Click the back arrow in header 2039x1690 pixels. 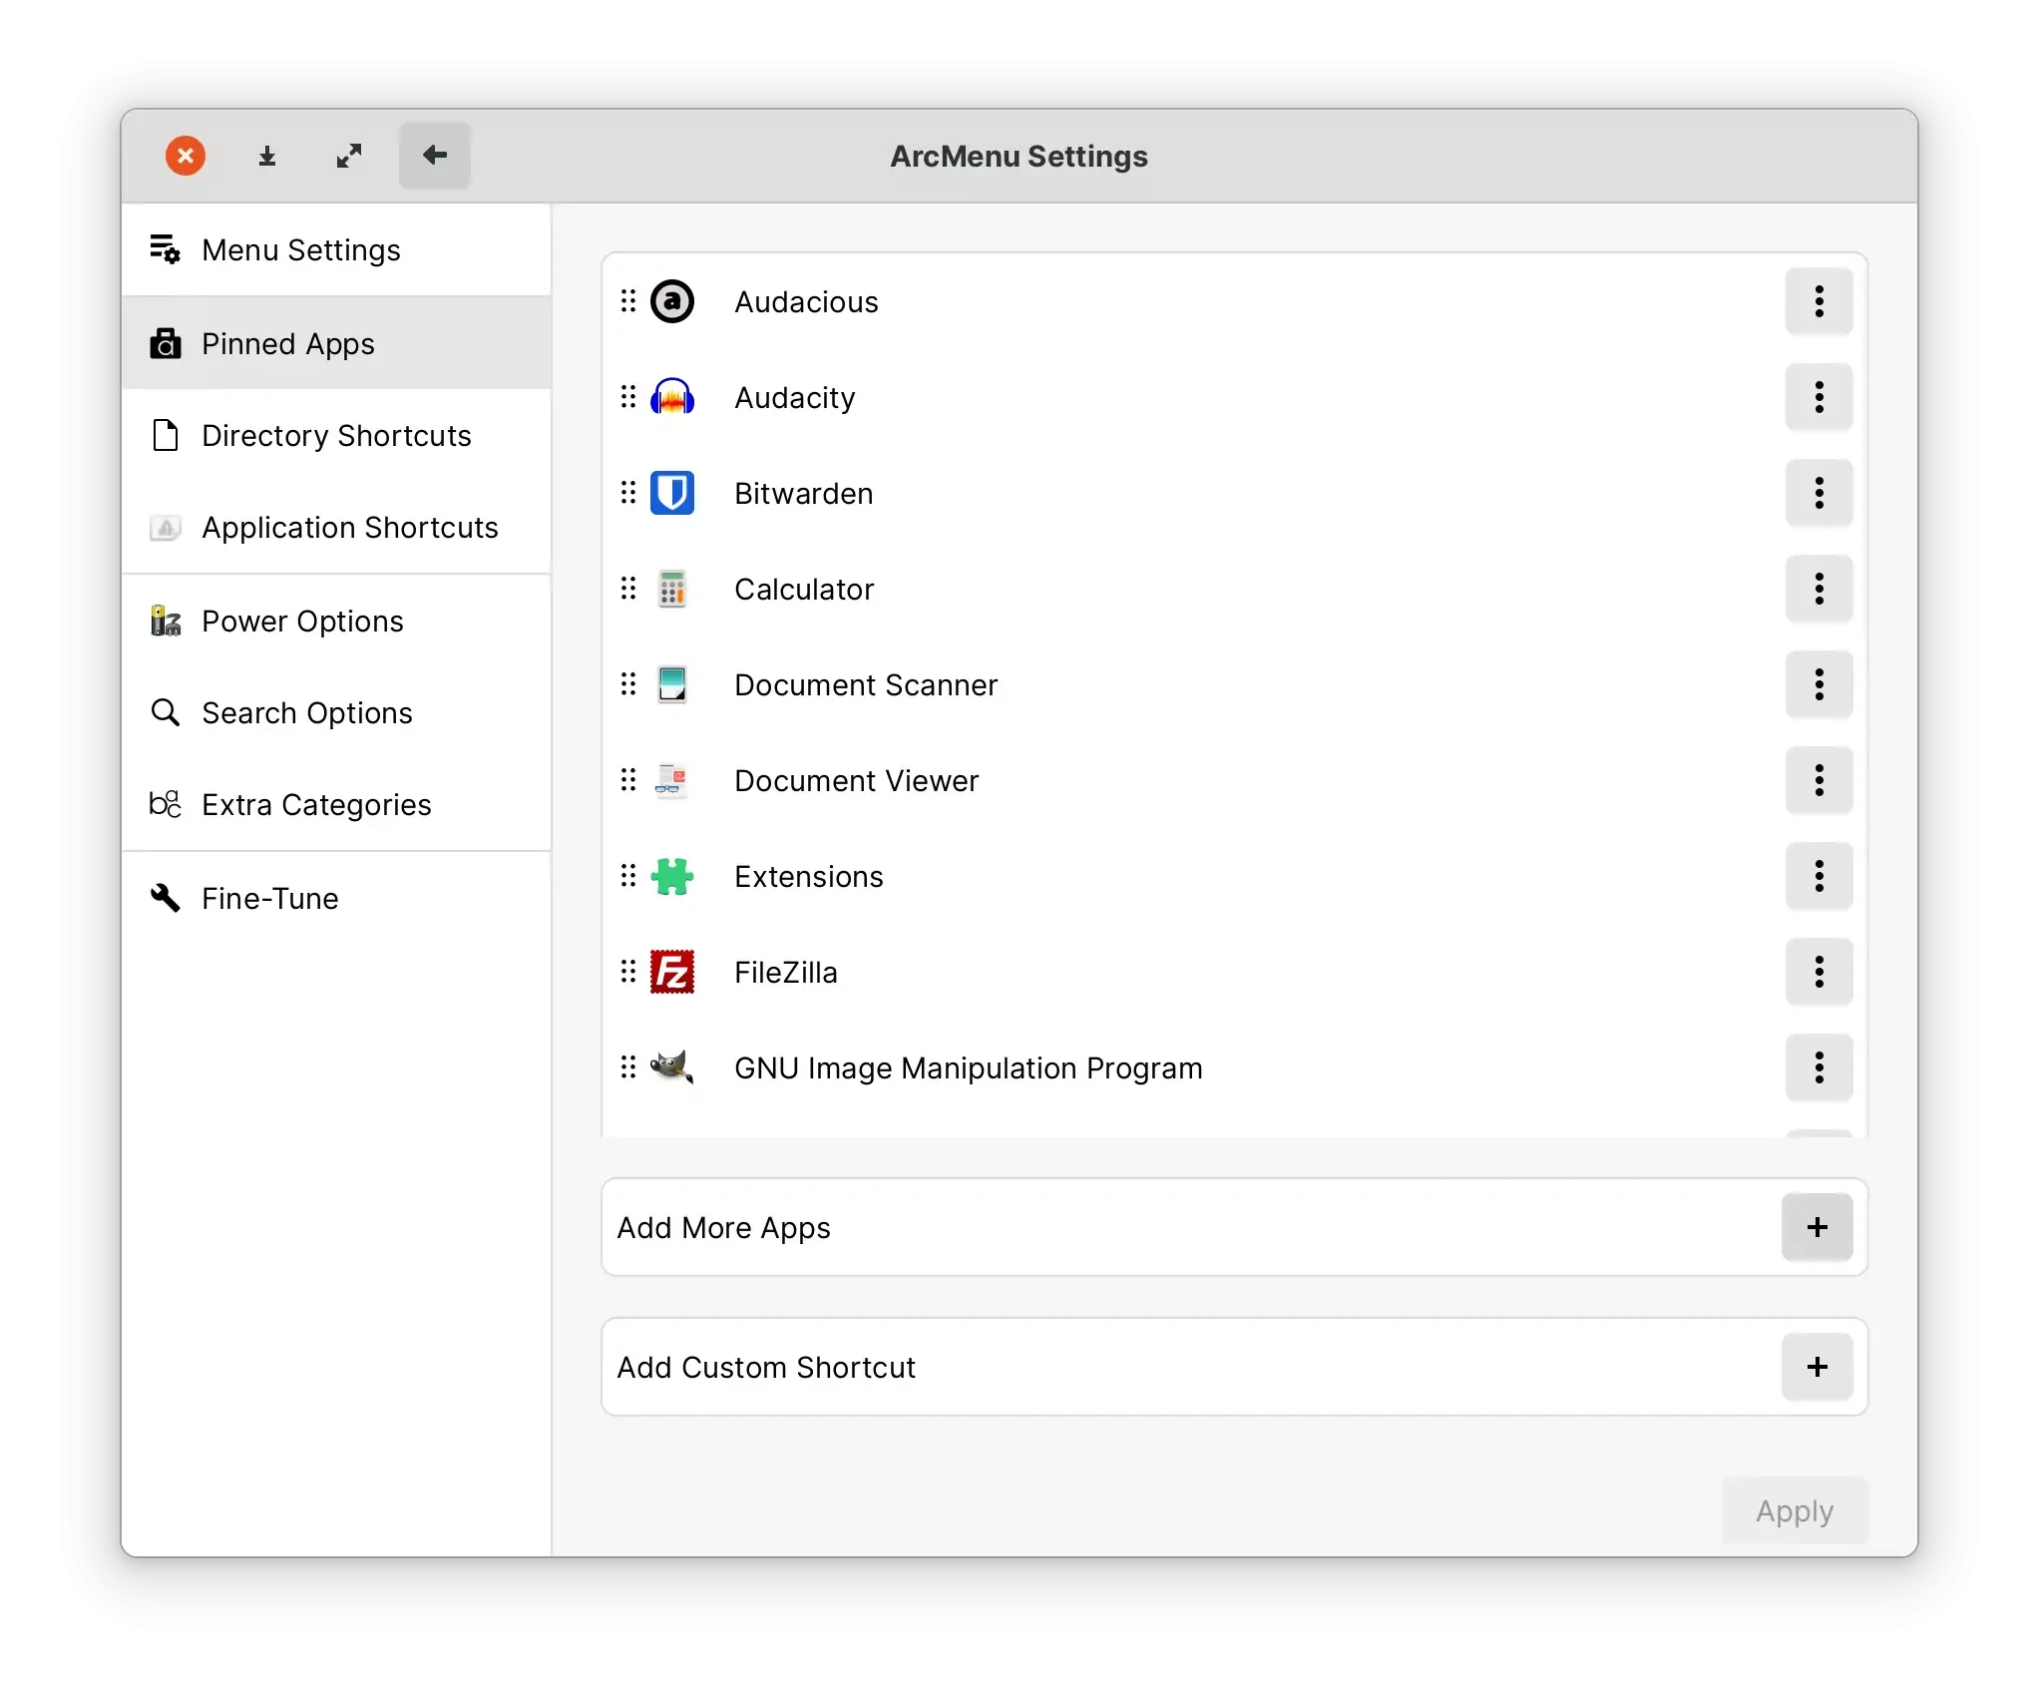(x=435, y=156)
